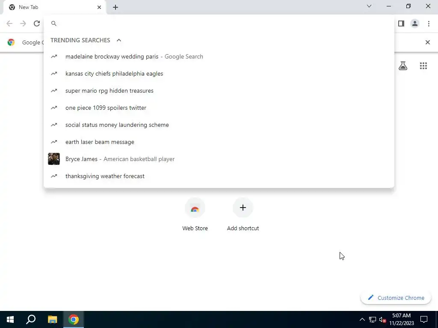Select 'kansas city chiefs philadelphia eagles' suggestion
The width and height of the screenshot is (438, 328).
click(x=219, y=73)
